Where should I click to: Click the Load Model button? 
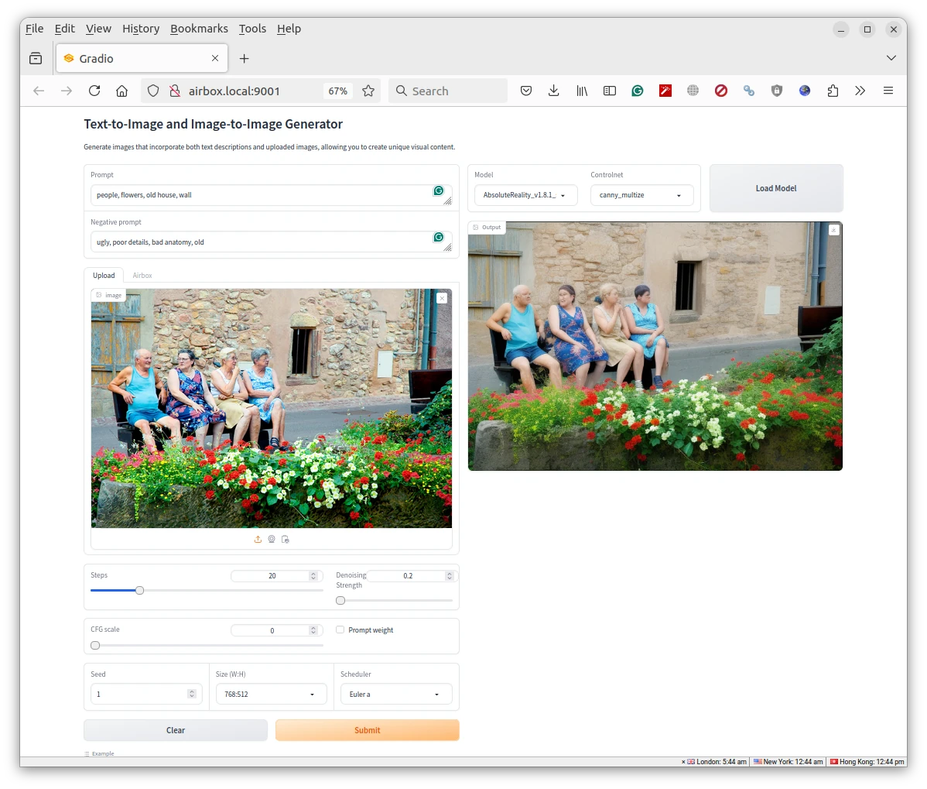pos(775,188)
